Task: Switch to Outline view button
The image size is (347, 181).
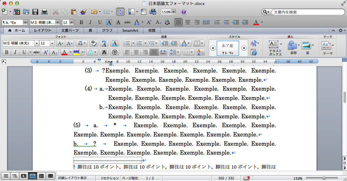Action: tap(15, 176)
